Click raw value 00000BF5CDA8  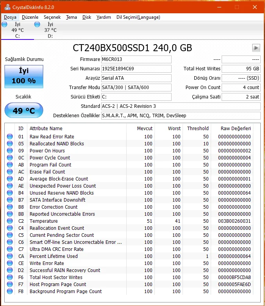(x=235, y=277)
